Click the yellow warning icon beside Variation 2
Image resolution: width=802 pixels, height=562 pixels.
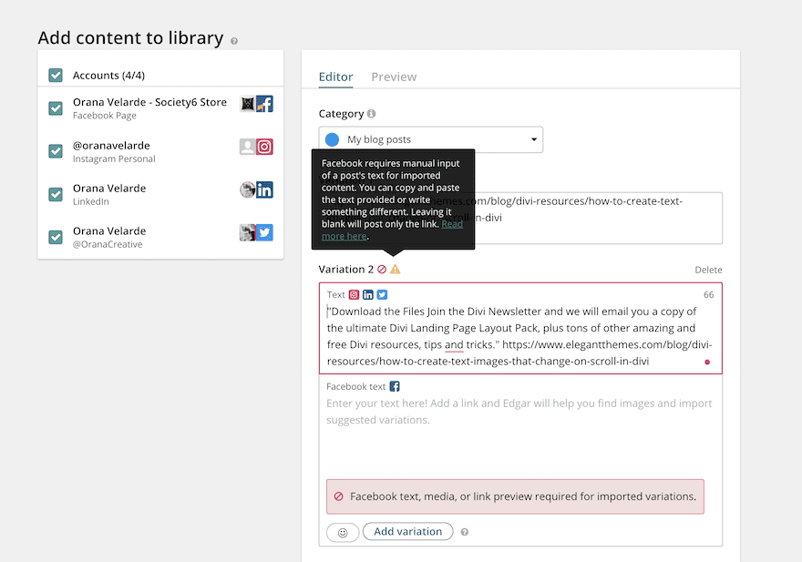pyautogui.click(x=396, y=270)
